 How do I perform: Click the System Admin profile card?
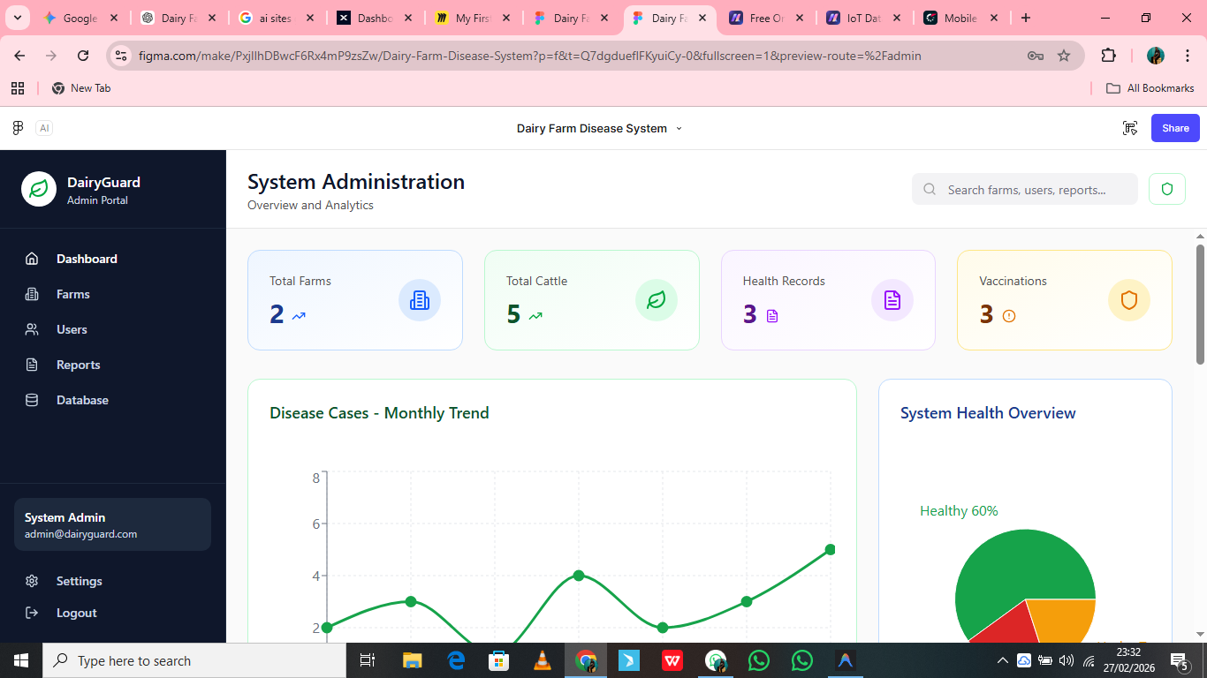click(x=113, y=524)
